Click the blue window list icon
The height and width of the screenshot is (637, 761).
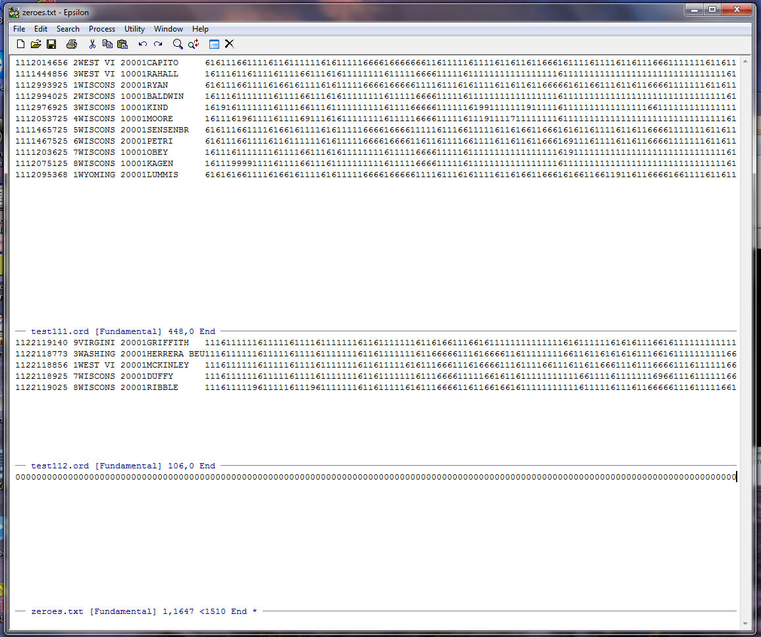click(214, 44)
